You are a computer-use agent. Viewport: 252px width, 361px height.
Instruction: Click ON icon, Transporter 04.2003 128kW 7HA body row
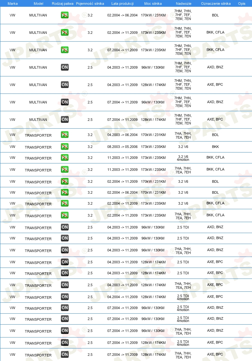point(65,285)
